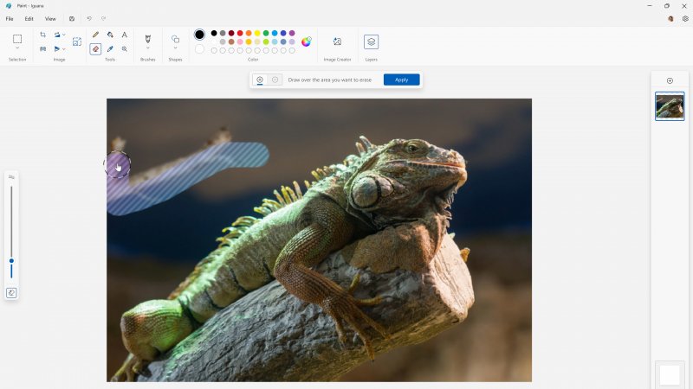The image size is (693, 389).
Task: Open the Image Creator tool
Action: coord(337,41)
